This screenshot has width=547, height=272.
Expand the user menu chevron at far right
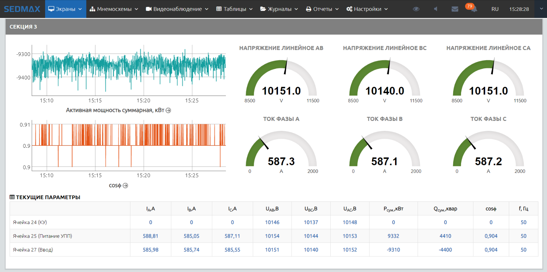pos(541,9)
